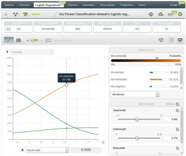186x156 pixels.
Task: Click up arrow of input fields scrollbar
Action: click(x=182, y=109)
